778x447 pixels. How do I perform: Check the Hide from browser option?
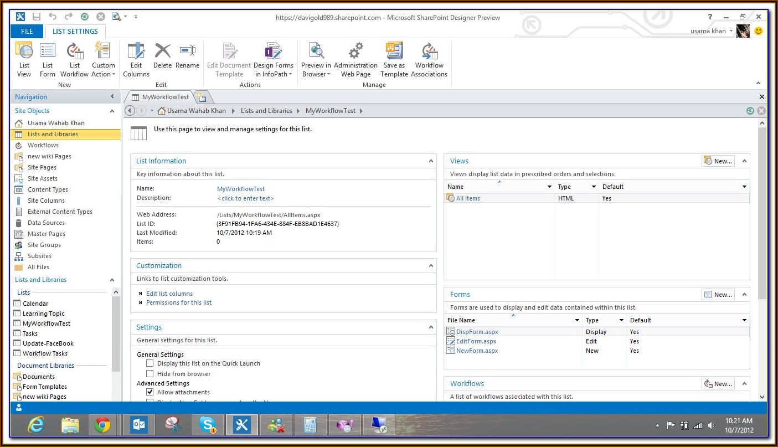coord(150,374)
